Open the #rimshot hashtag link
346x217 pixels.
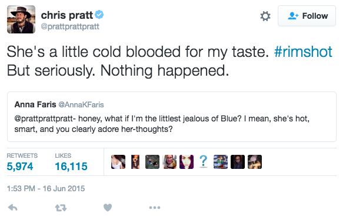click(x=303, y=52)
